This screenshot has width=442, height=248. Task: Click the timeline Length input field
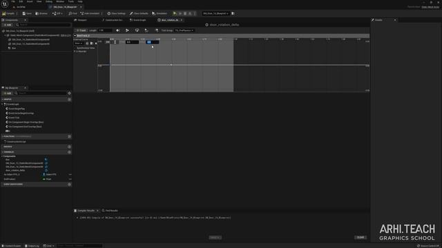[x=105, y=30]
